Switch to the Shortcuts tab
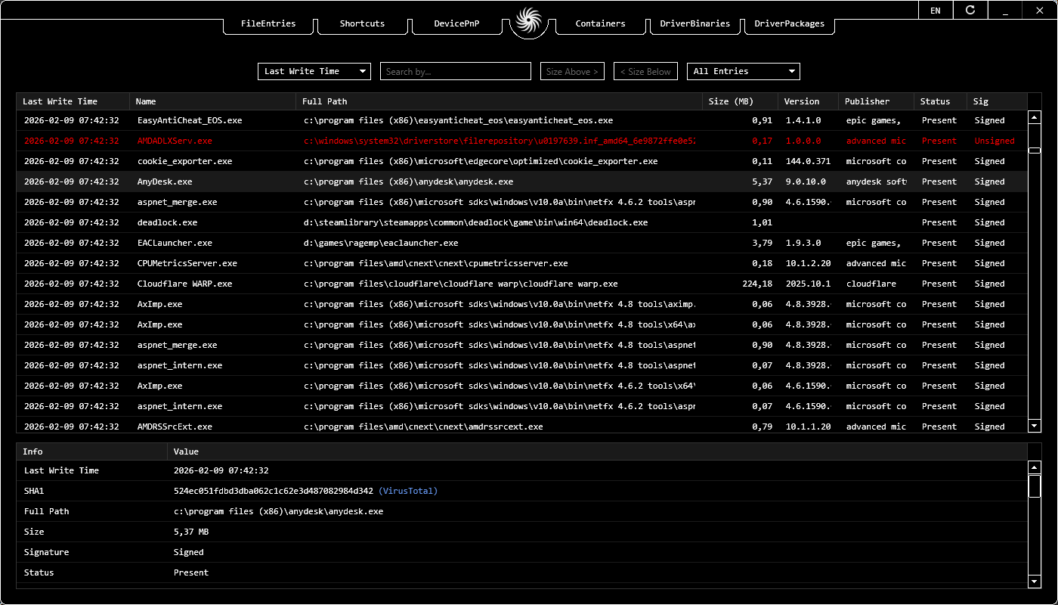The width and height of the screenshot is (1058, 605). pyautogui.click(x=362, y=23)
